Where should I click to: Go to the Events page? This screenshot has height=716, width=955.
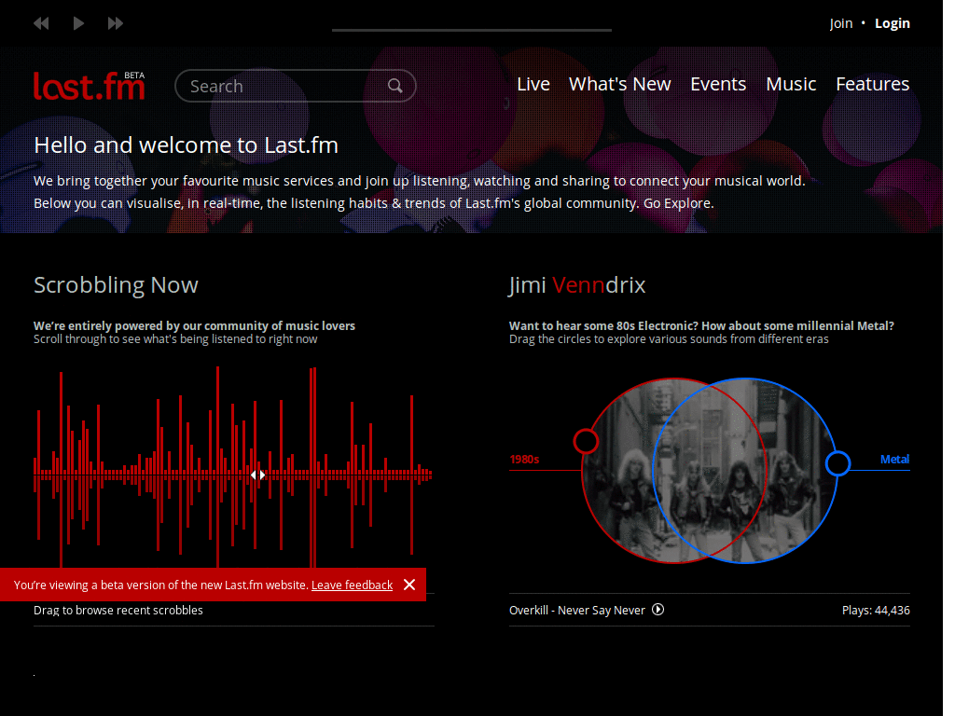point(718,84)
